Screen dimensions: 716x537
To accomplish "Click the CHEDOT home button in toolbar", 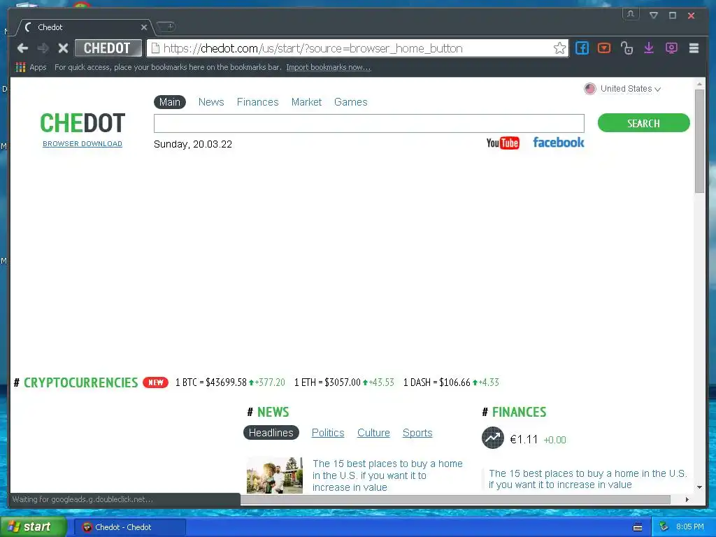I will (x=108, y=48).
